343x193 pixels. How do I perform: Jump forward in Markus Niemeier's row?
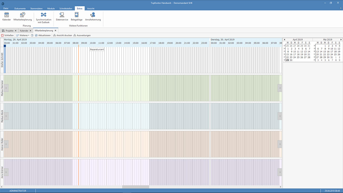[279, 88]
